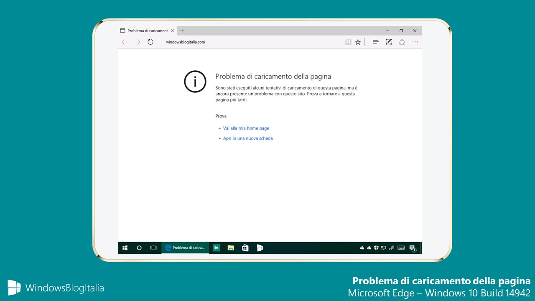Add page to favorites with star
535x301 pixels.
358,42
